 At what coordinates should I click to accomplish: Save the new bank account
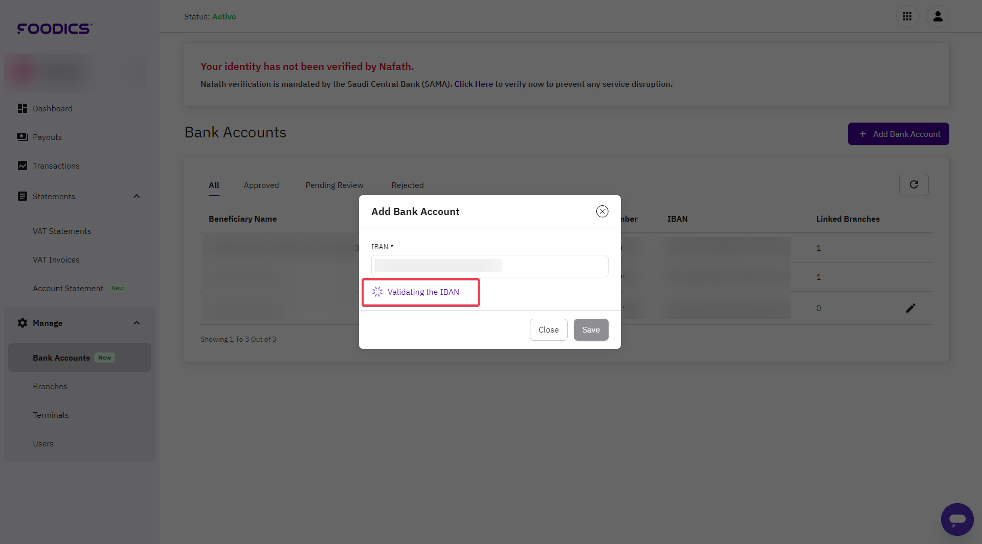point(591,329)
